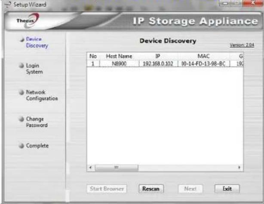Open the Device Discovery step
264x204 pixels.
[37, 42]
